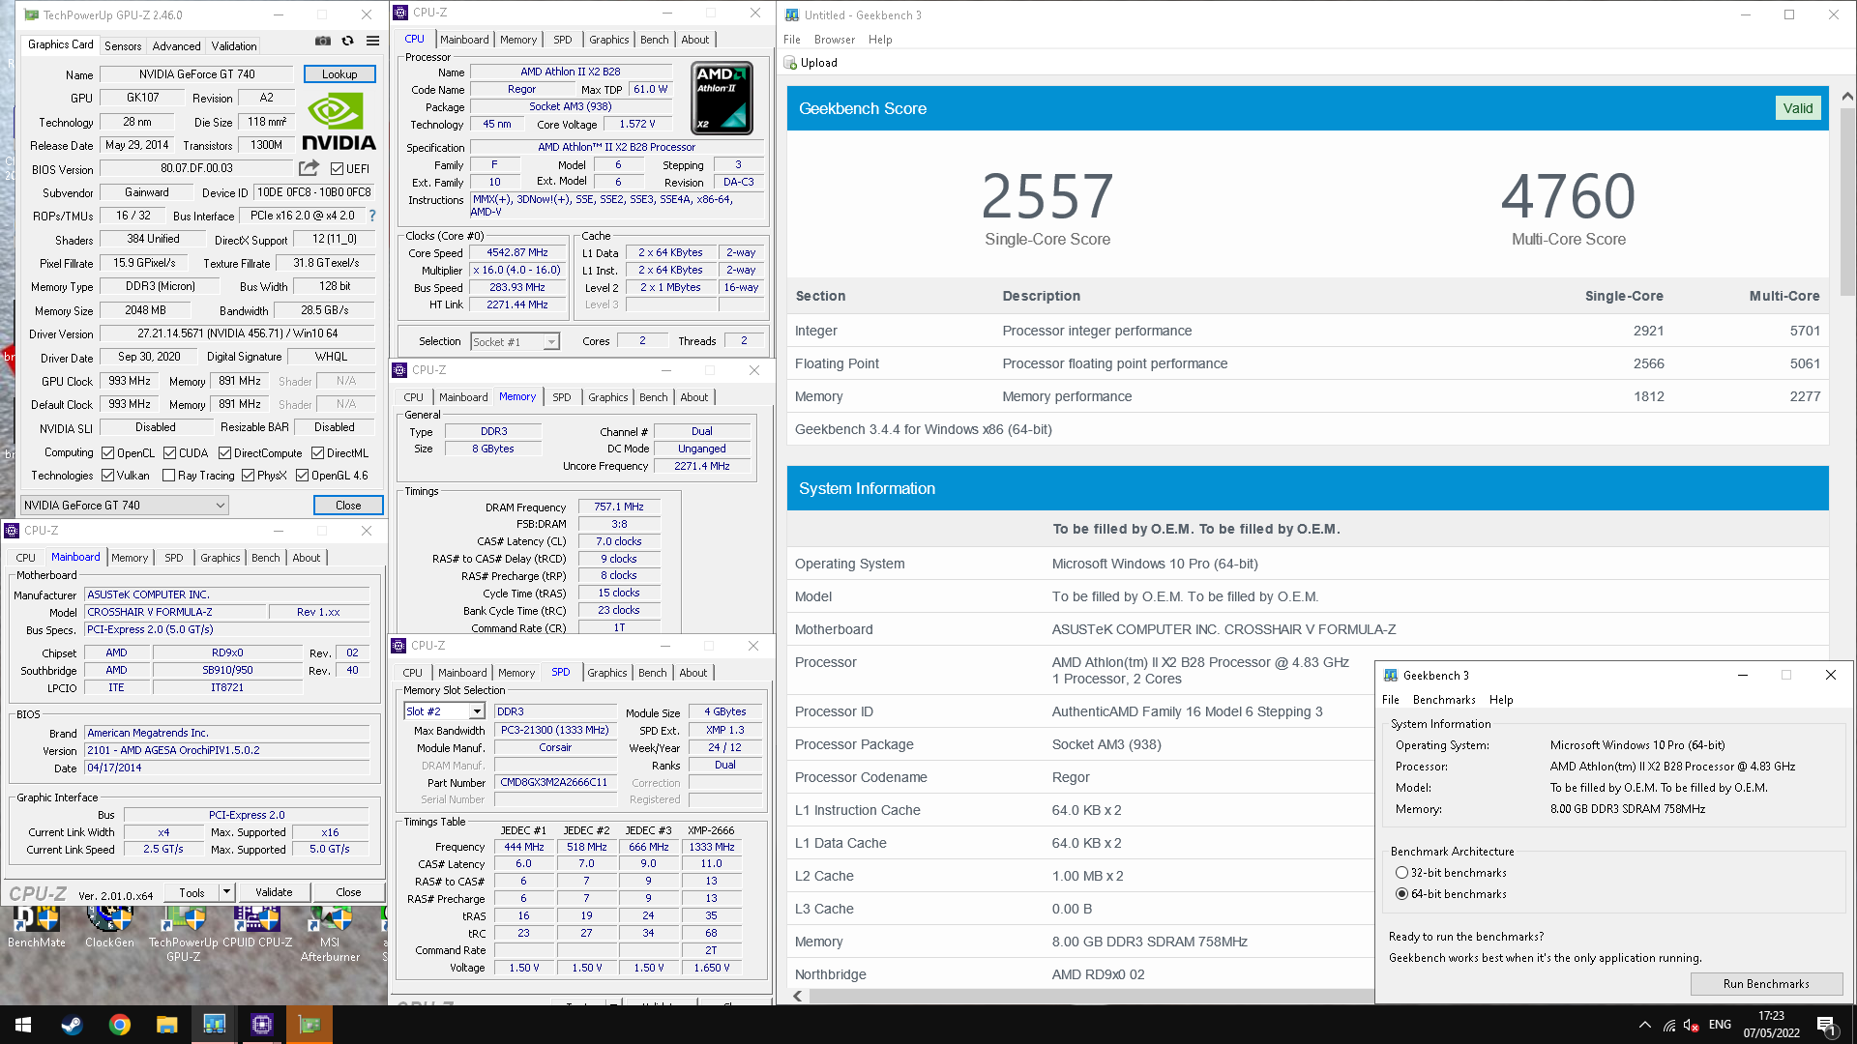Screen dimensions: 1857x1044
Task: Click the muted volume tray icon
Action: click(x=1692, y=1025)
